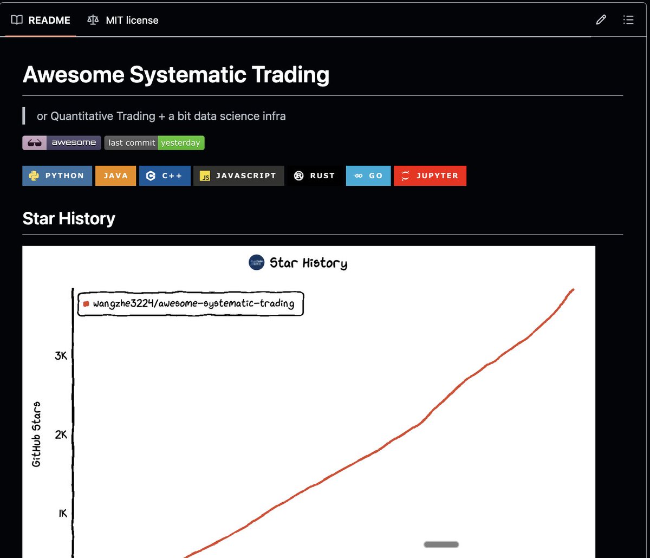Select the Rust language badge
The height and width of the screenshot is (558, 650).
coord(315,176)
